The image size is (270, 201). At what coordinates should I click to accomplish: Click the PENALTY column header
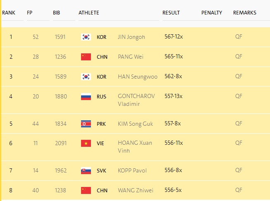212,12
